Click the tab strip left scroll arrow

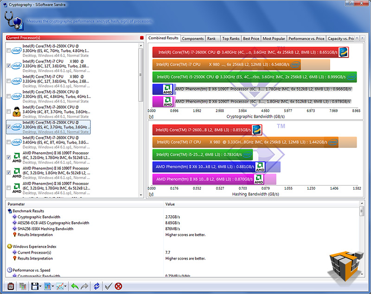pyautogui.click(x=357, y=38)
